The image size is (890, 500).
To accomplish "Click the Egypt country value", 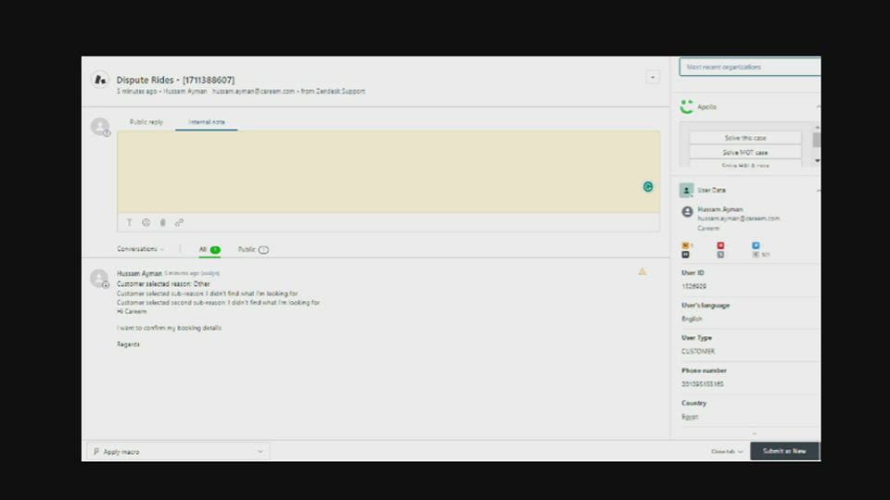I will pos(690,417).
